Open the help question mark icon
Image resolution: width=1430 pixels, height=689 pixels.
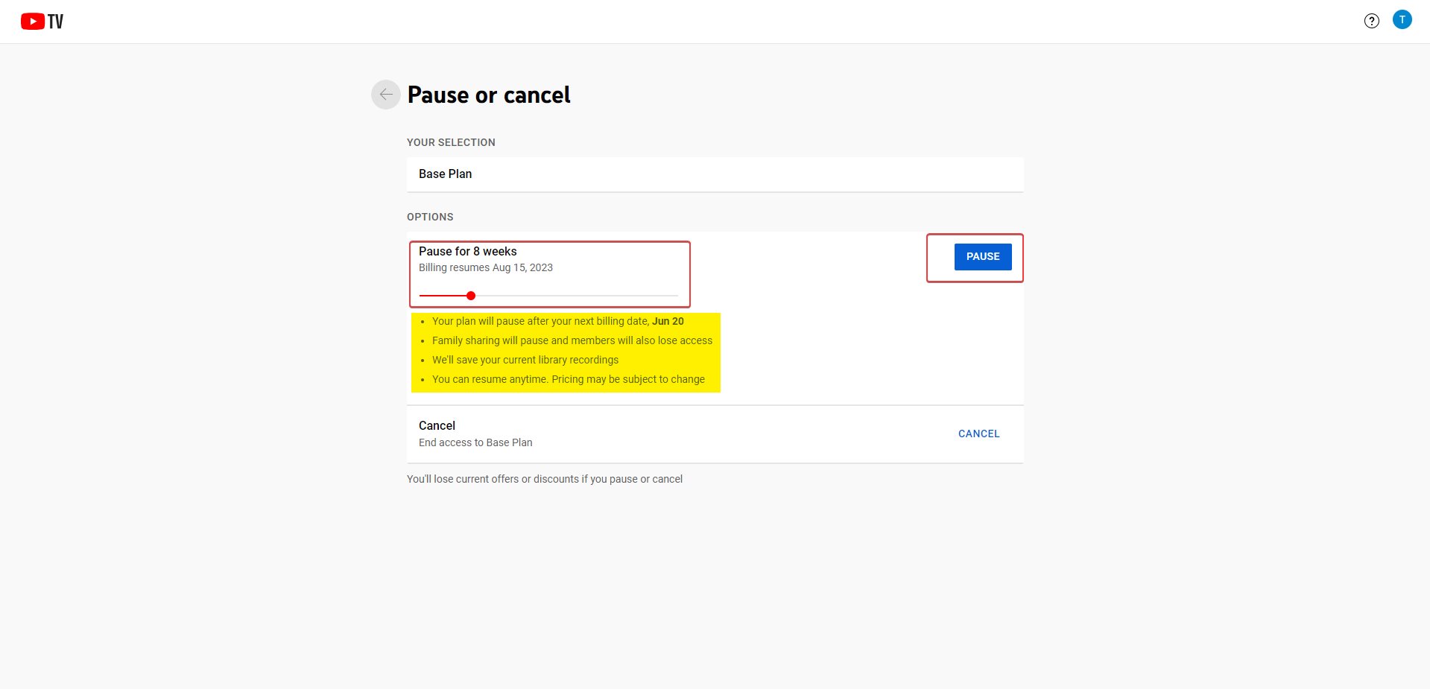(x=1372, y=21)
